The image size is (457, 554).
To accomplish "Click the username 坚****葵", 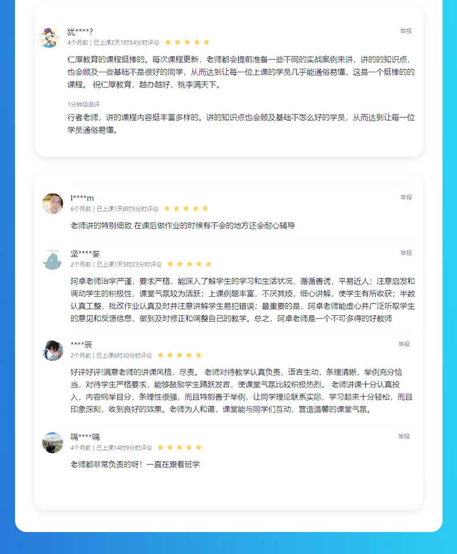I will [x=85, y=254].
